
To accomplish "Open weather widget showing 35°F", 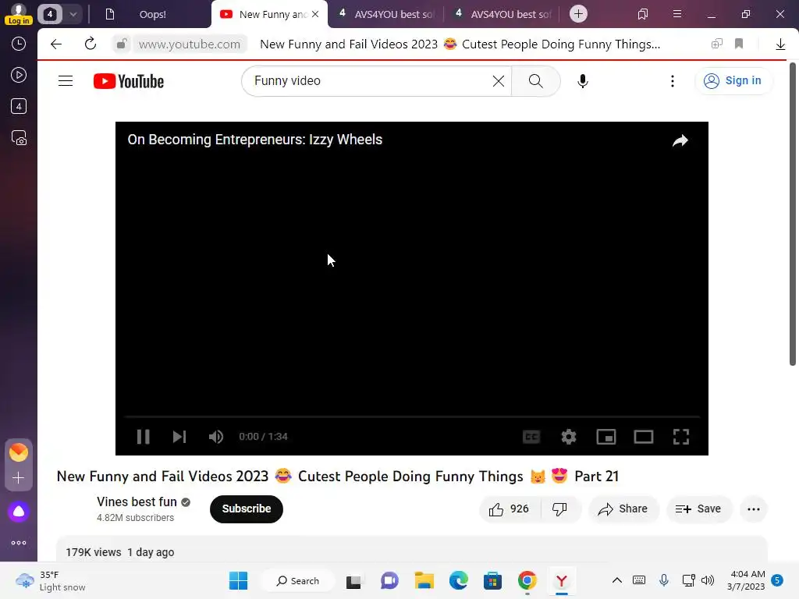I will (51, 580).
